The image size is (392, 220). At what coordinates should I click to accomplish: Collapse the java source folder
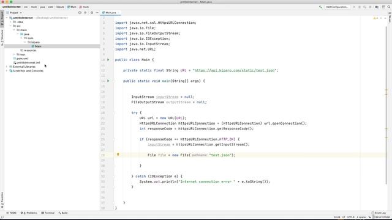coord(18,34)
